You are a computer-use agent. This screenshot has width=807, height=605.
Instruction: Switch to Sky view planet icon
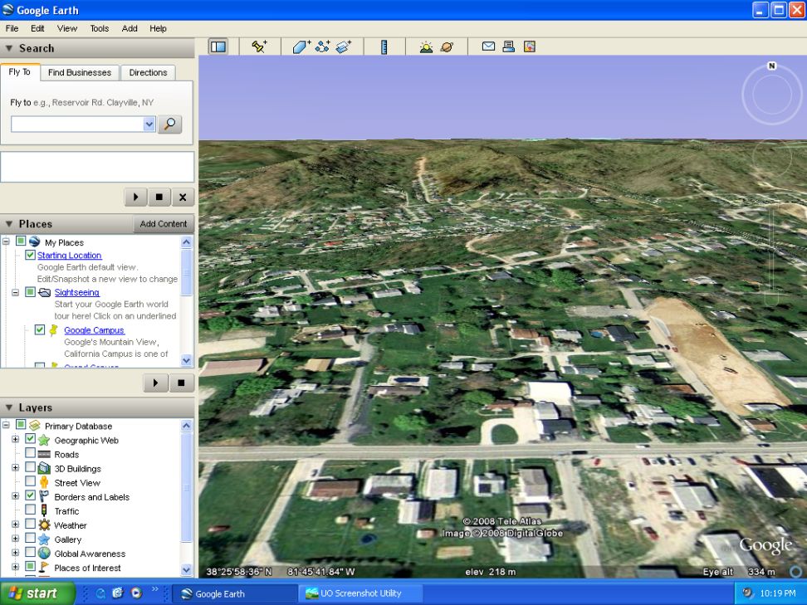448,46
